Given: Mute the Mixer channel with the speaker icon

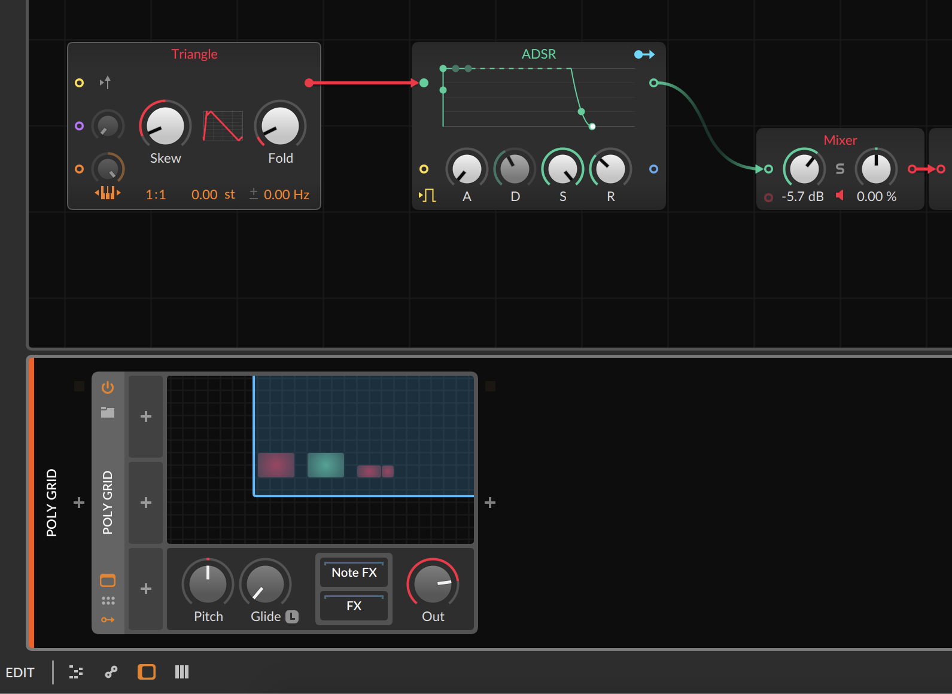Looking at the screenshot, I should (840, 196).
